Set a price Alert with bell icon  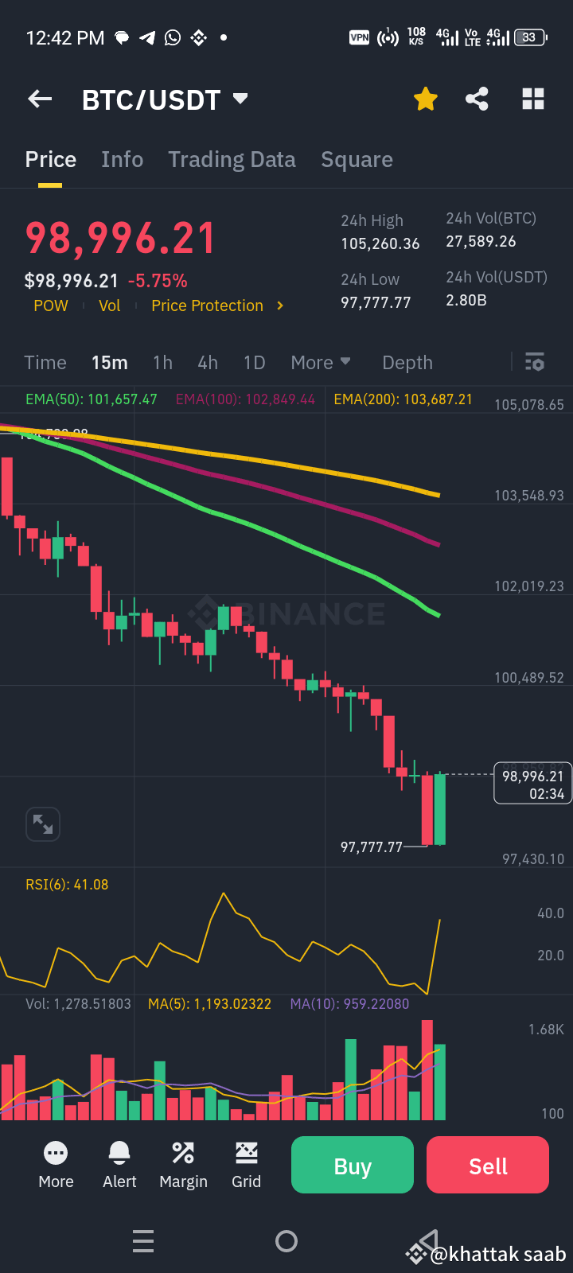[119, 1165]
